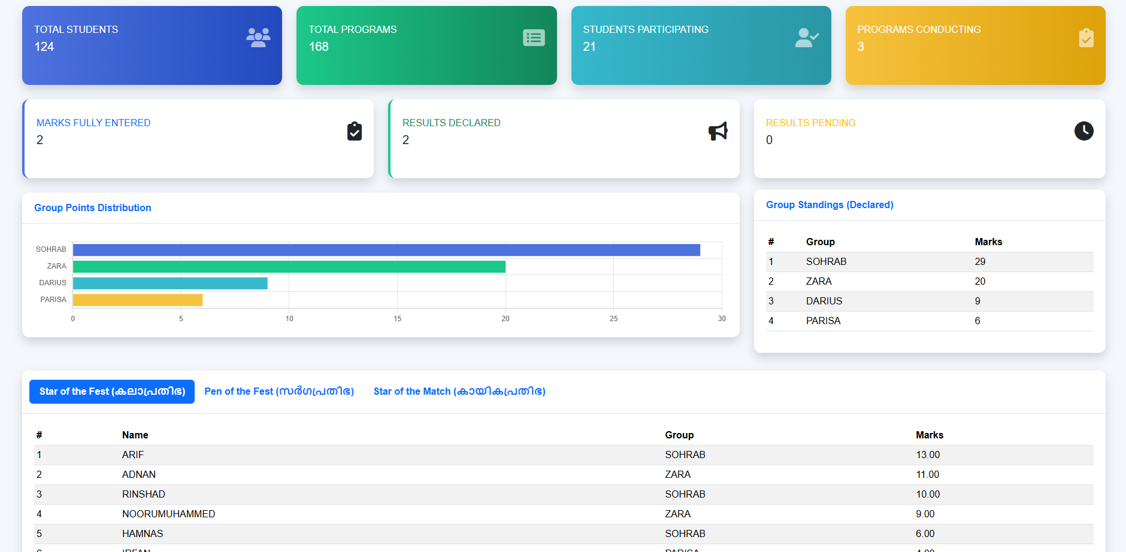Click the teal DARIUS bar in chart

click(x=170, y=283)
